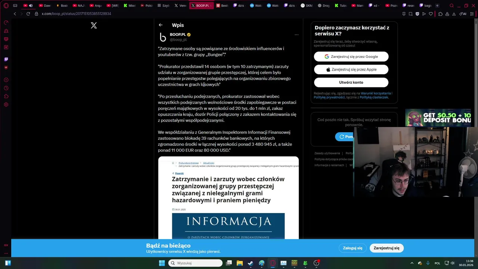
Task: Open a new tab with plus button
Action: tap(437, 6)
